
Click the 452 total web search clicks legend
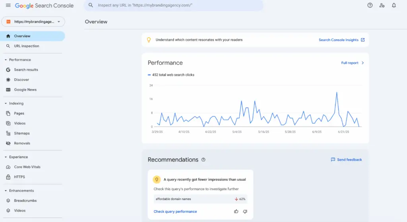point(171,75)
